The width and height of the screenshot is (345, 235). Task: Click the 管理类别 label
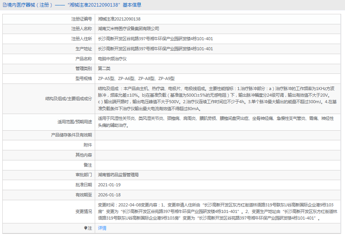84,68
